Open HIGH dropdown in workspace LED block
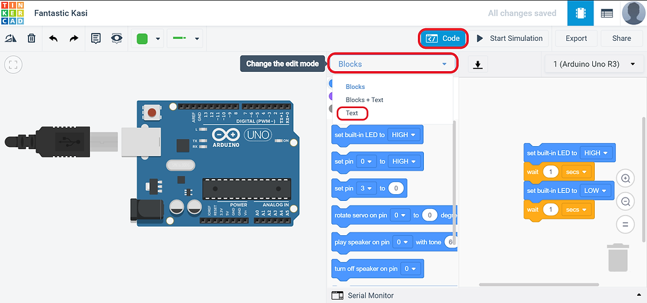Image resolution: width=647 pixels, height=303 pixels. [x=595, y=153]
